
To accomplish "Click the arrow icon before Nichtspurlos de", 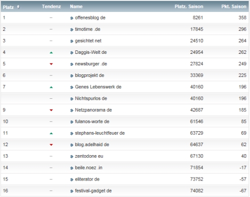I will (x=71, y=99).
